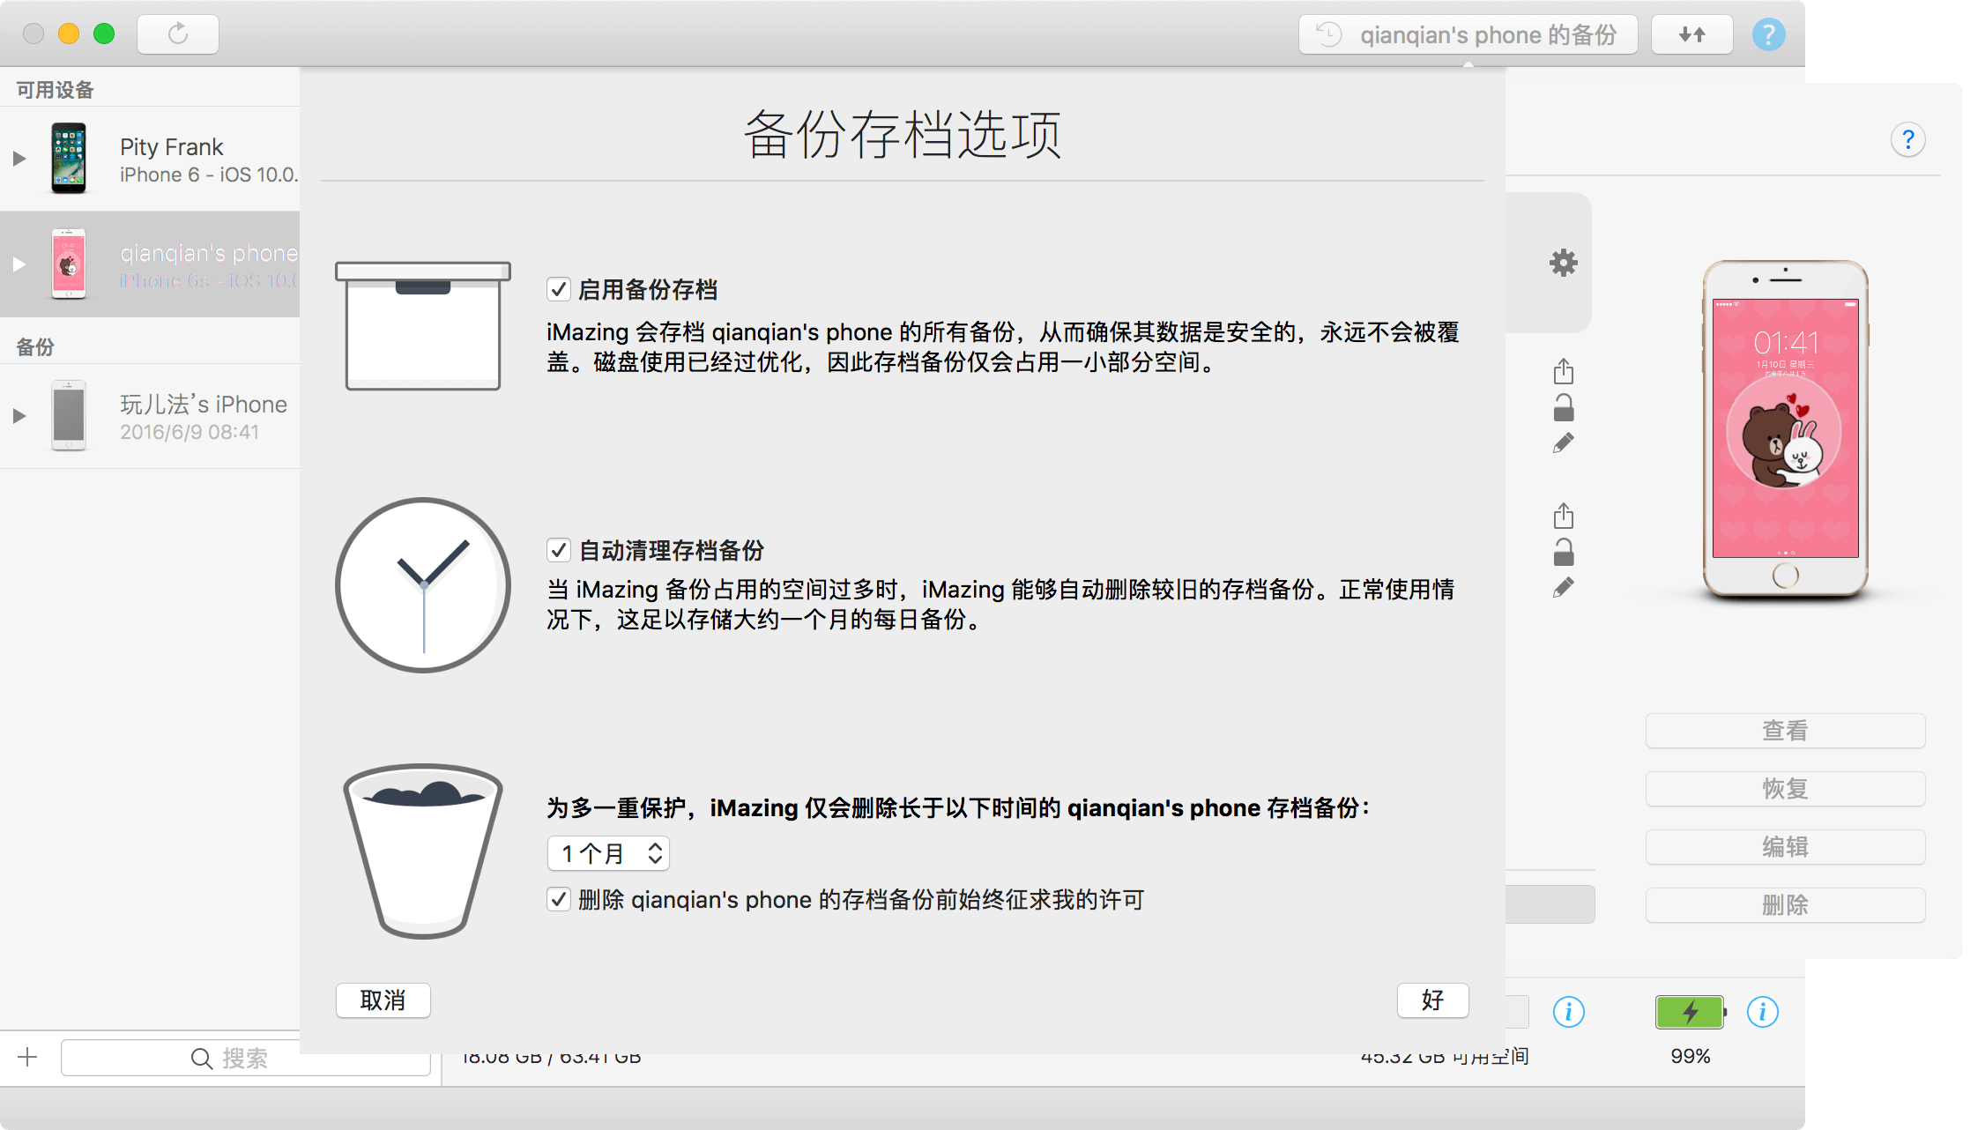The height and width of the screenshot is (1130, 1985).
Task: Select Pity Frank in device list
Action: click(150, 159)
